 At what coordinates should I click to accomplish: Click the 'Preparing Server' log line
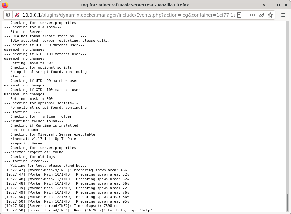[x=27, y=143]
